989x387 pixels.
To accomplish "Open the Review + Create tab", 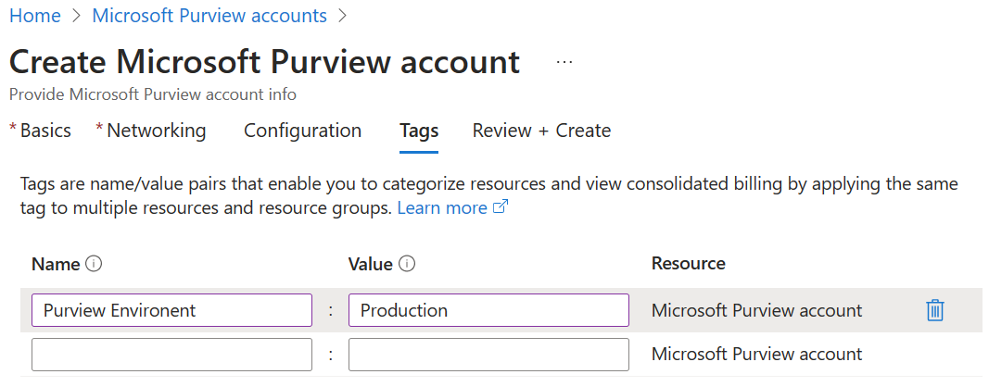I will [x=541, y=131].
